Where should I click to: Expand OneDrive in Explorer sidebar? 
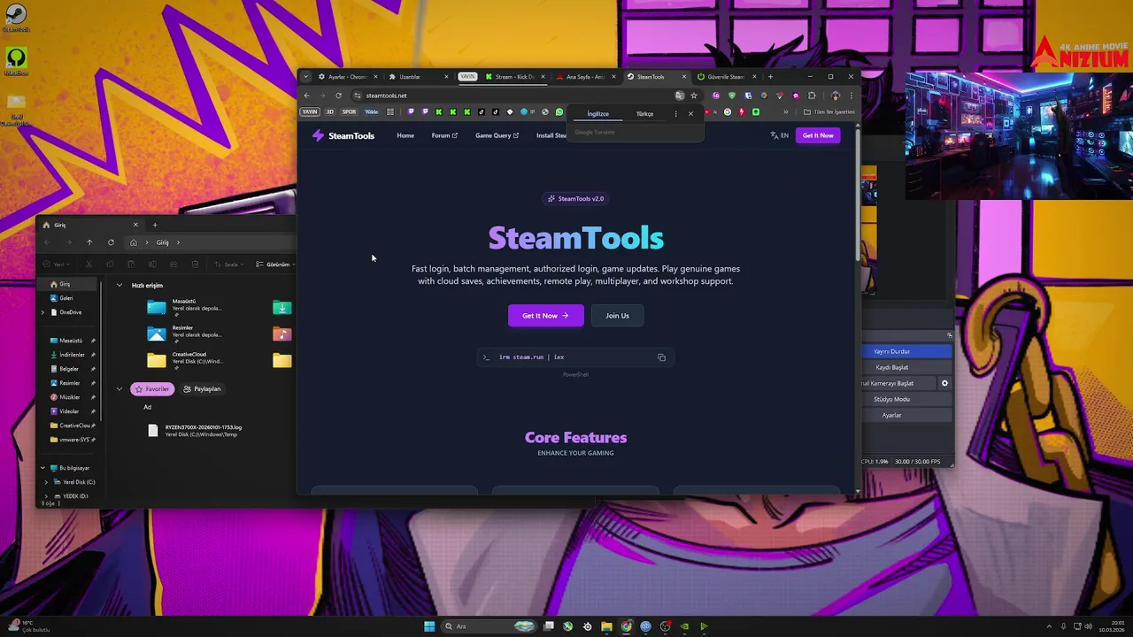click(x=42, y=312)
